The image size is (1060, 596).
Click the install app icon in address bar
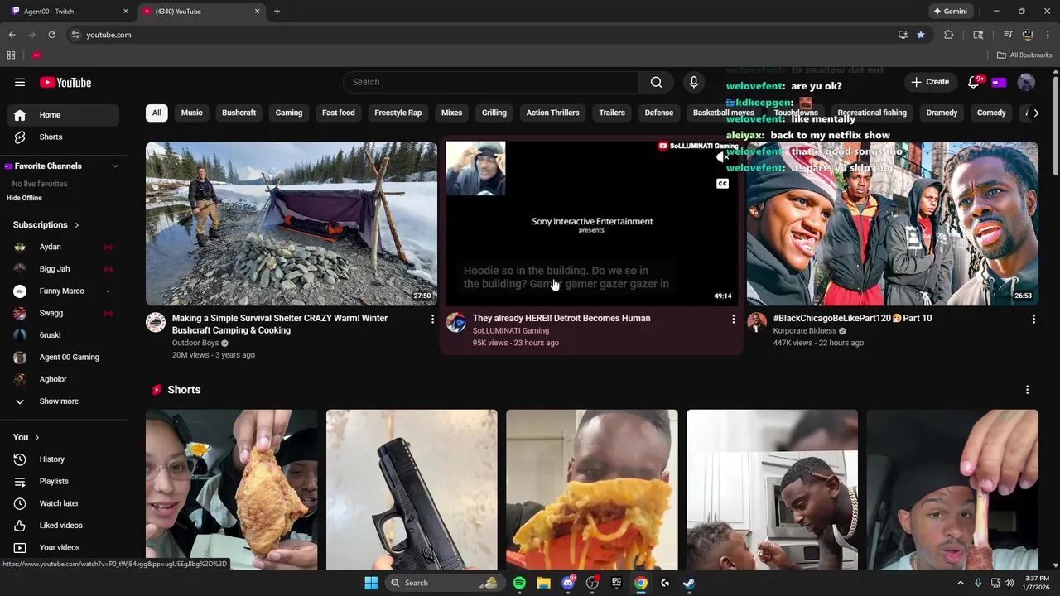pos(903,35)
